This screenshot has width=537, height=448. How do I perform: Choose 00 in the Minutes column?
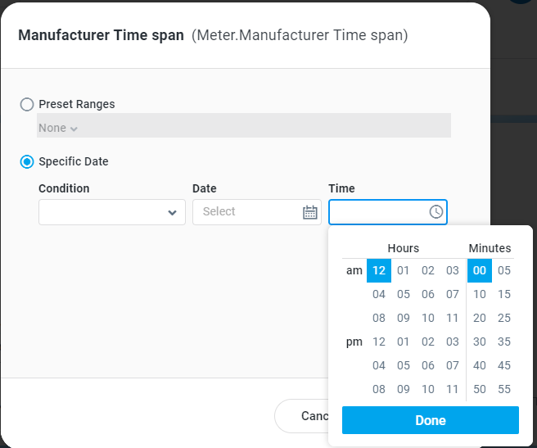click(x=480, y=271)
